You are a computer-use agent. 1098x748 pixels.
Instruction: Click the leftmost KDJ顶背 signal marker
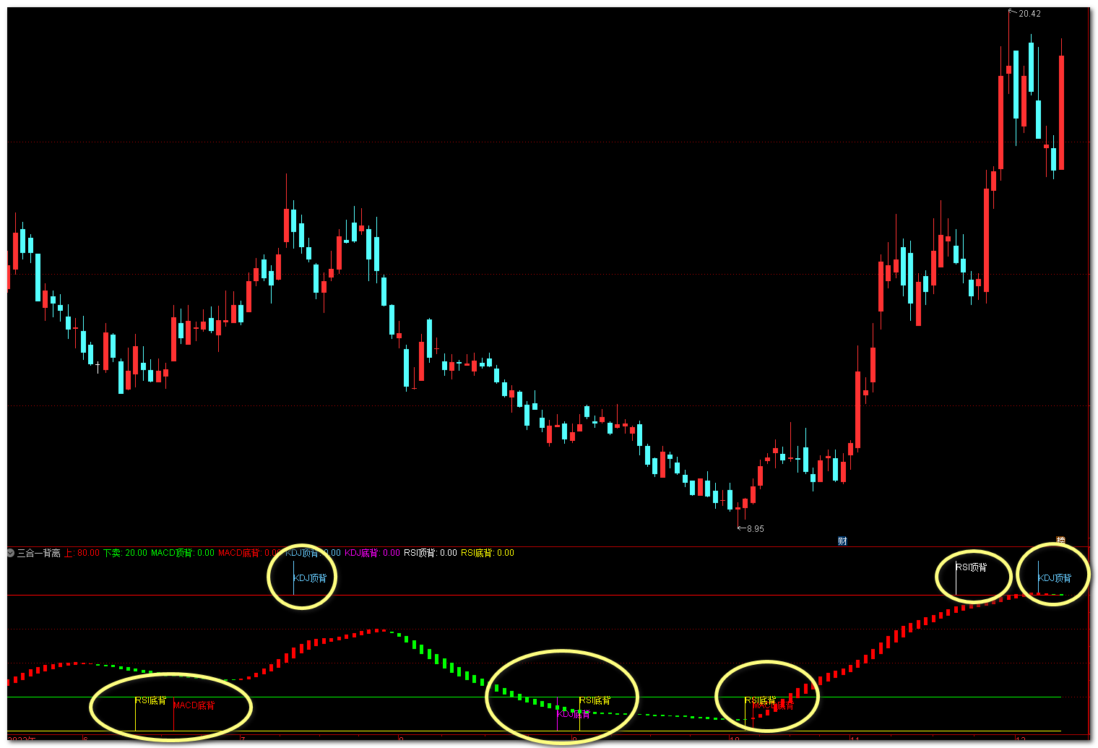click(x=310, y=578)
